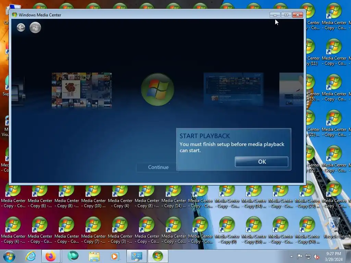Select the music album collage thumbnail

(82, 90)
